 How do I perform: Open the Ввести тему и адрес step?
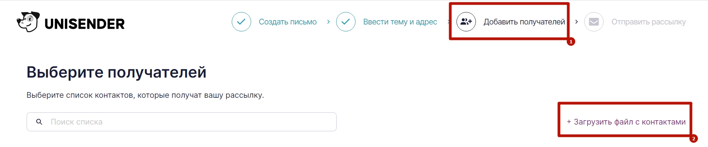400,22
